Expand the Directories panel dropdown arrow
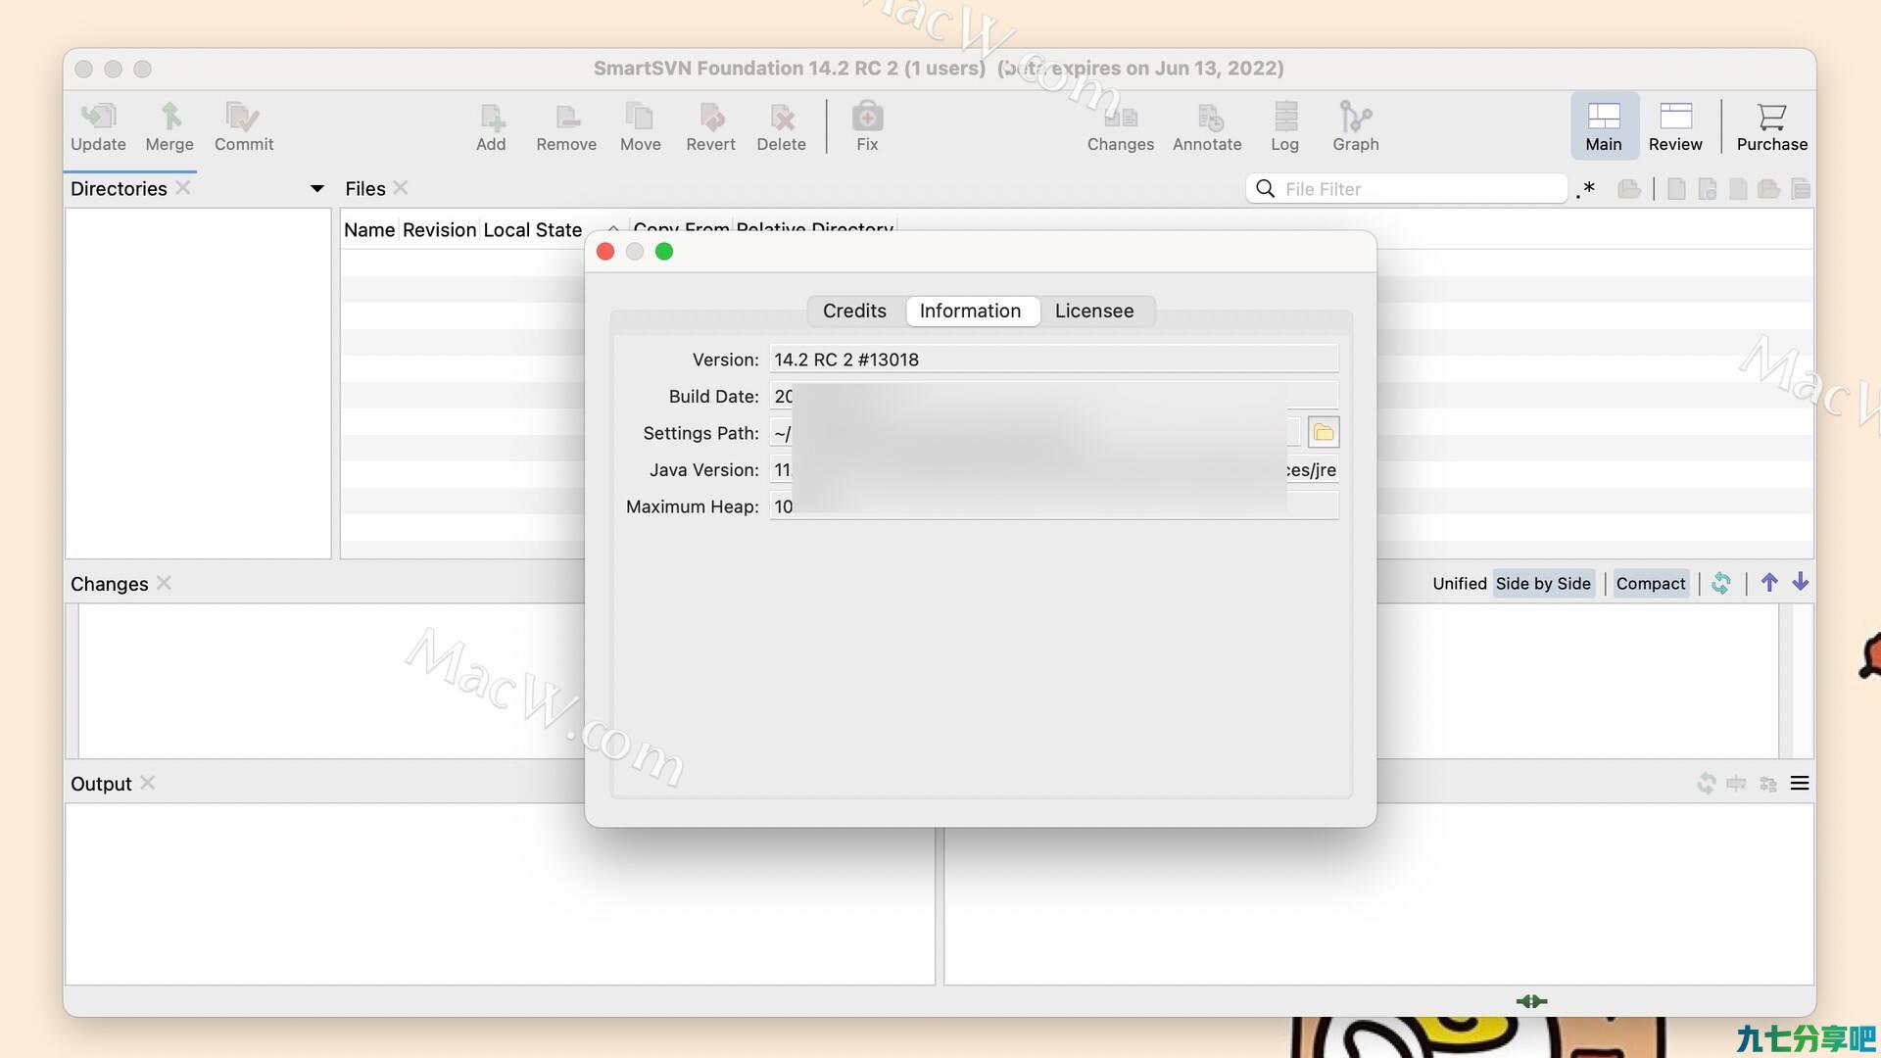Image resolution: width=1881 pixels, height=1058 pixels. [x=316, y=188]
